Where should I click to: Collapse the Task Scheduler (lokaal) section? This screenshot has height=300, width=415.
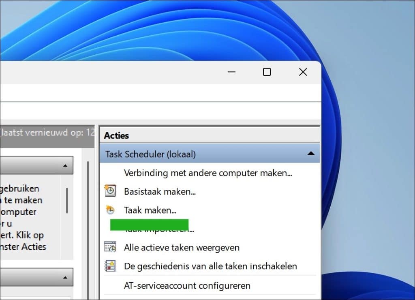[x=311, y=154]
